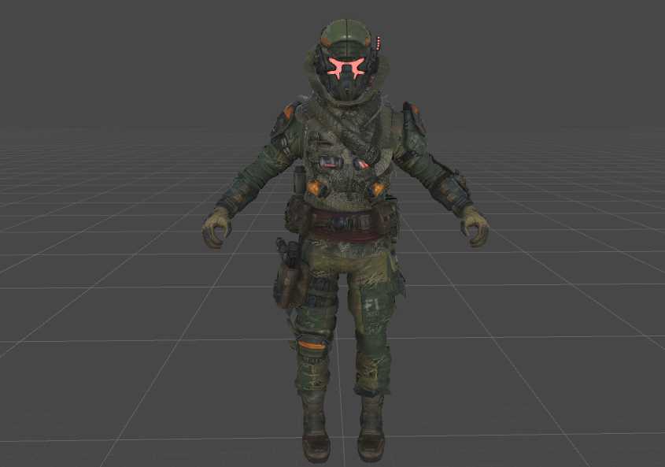Click the "F1" marking on the thigh
This screenshot has width=665, height=467.
(x=371, y=302)
